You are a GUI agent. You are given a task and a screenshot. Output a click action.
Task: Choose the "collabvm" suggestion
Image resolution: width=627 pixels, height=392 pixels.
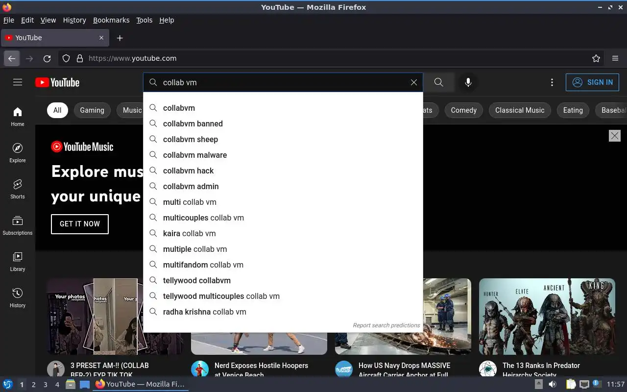283,108
